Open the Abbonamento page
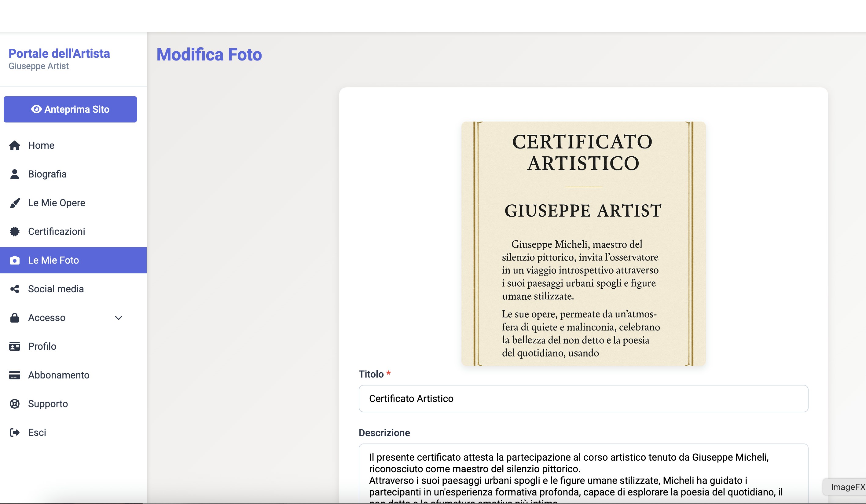The image size is (866, 504). 73,375
